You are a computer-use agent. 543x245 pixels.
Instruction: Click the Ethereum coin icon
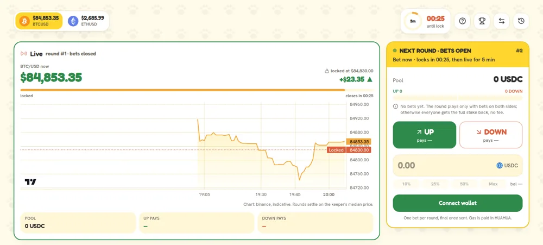coord(73,21)
